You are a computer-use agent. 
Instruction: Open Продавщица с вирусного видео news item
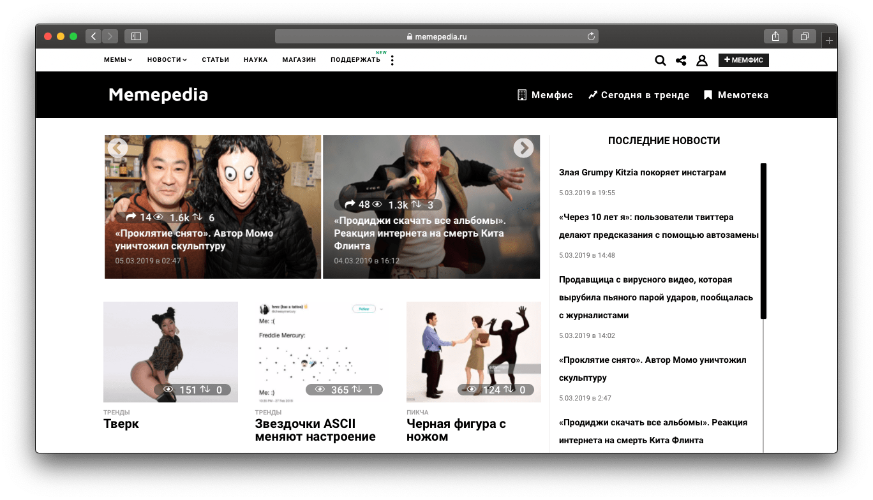(x=656, y=297)
